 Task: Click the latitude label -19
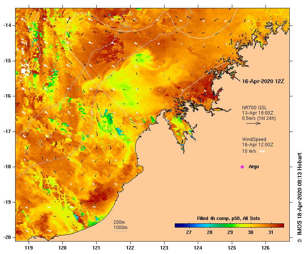(x=8, y=202)
